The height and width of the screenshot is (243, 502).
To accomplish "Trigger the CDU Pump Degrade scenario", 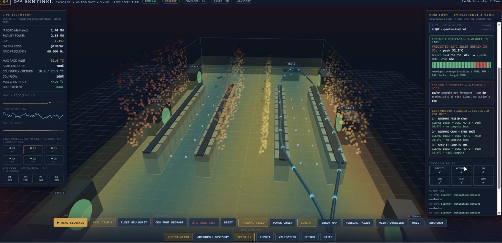I will pos(170,223).
